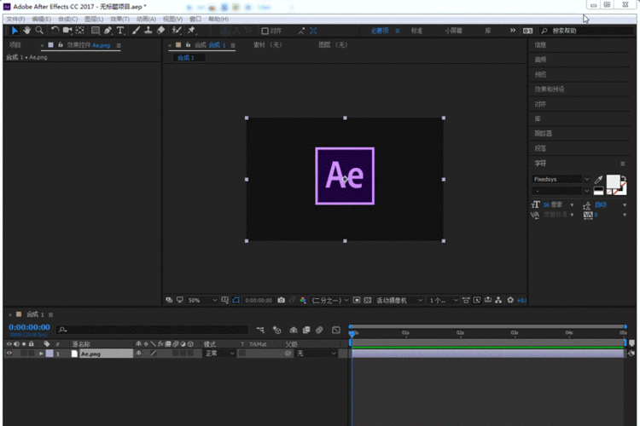
Task: Select the Type text tool
Action: (119, 31)
